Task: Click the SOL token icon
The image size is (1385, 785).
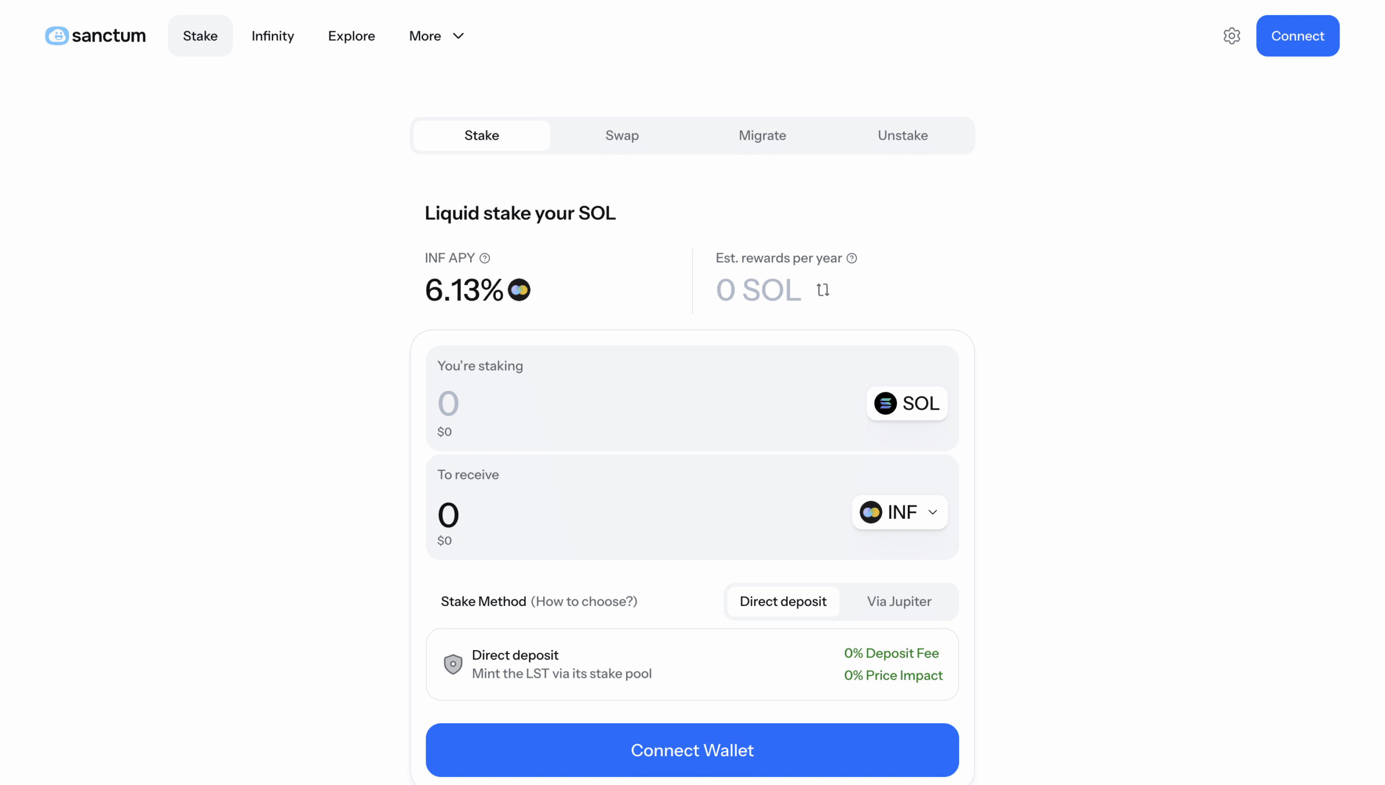Action: 885,404
